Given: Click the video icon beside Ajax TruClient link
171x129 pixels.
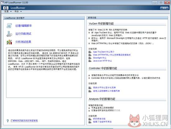Looking at the screenshot, I should pos(90,52).
